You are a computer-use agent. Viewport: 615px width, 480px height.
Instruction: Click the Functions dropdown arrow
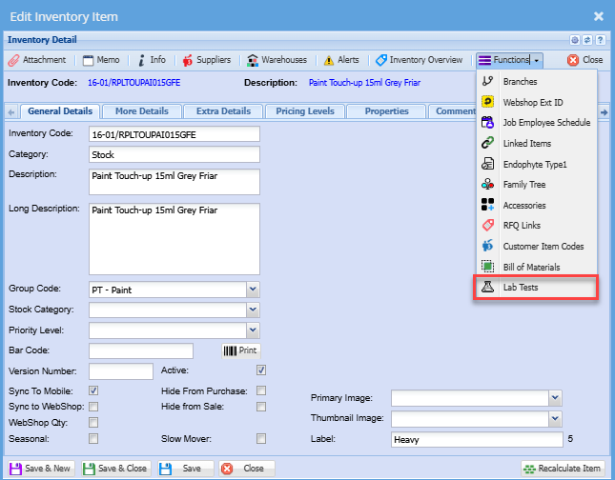coord(537,60)
